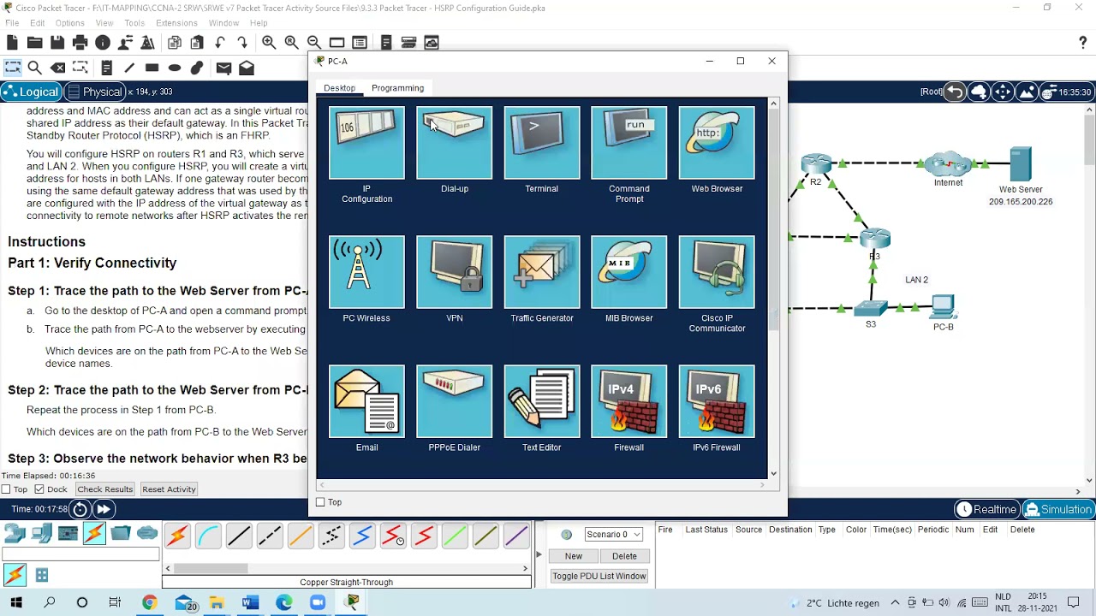This screenshot has height=616, width=1096.
Task: Switch to Simulation mode
Action: click(x=1058, y=509)
